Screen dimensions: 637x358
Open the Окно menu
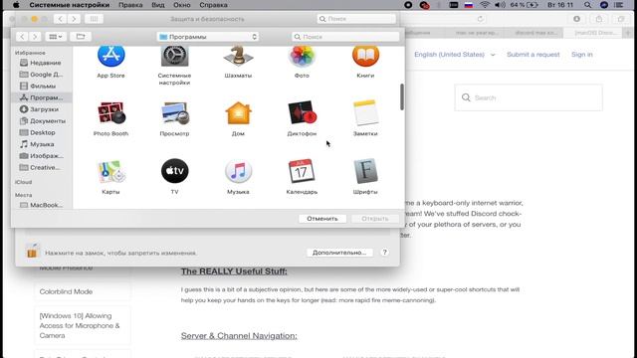pos(181,5)
